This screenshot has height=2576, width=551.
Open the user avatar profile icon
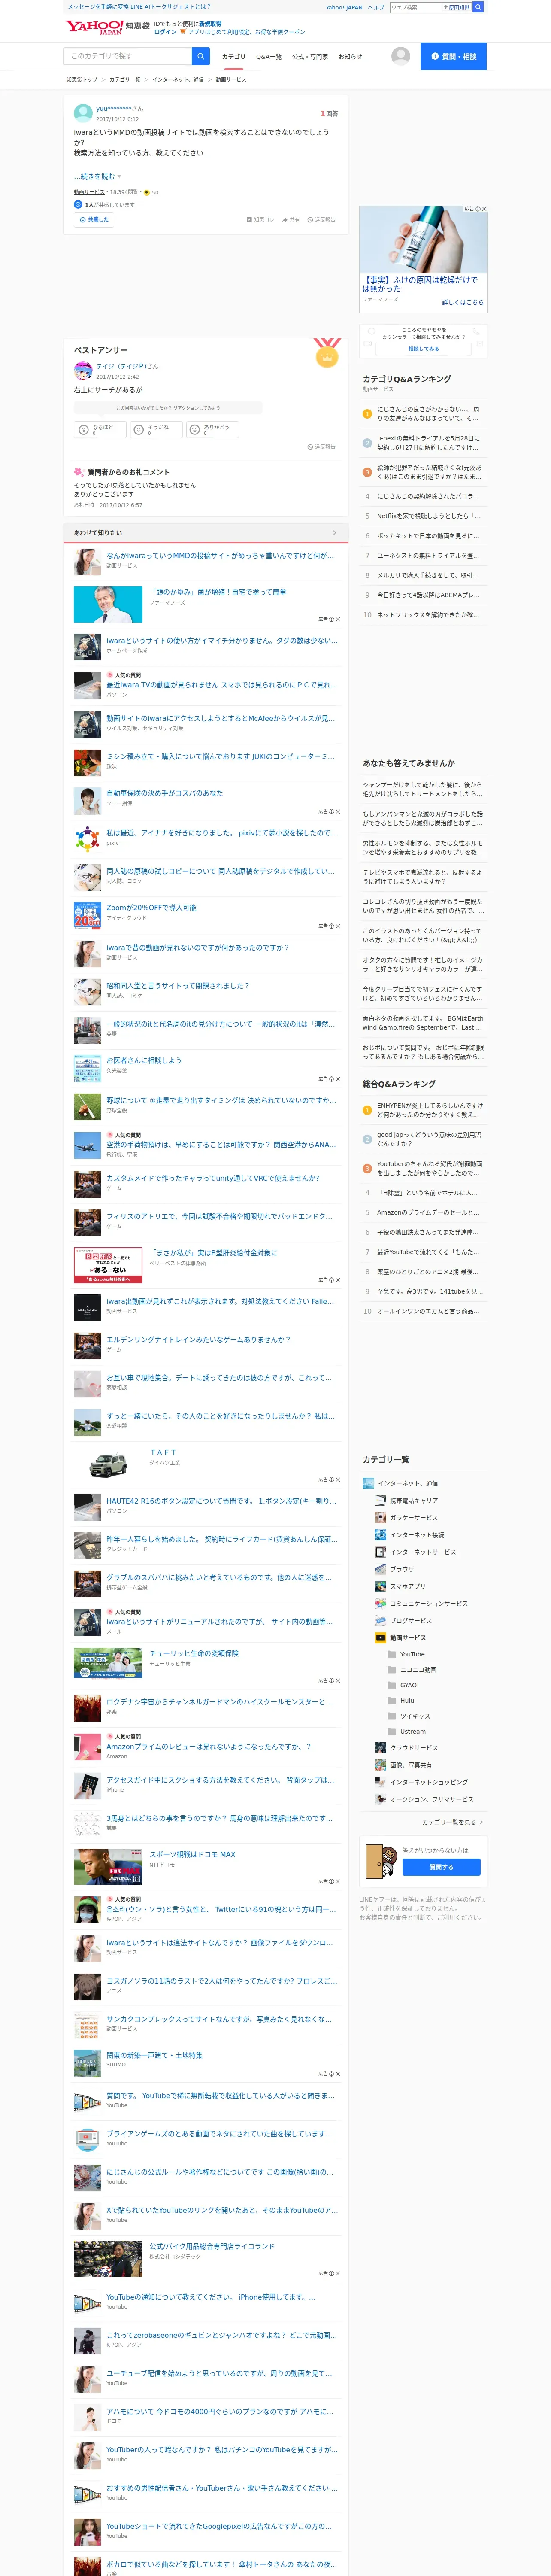tap(400, 56)
